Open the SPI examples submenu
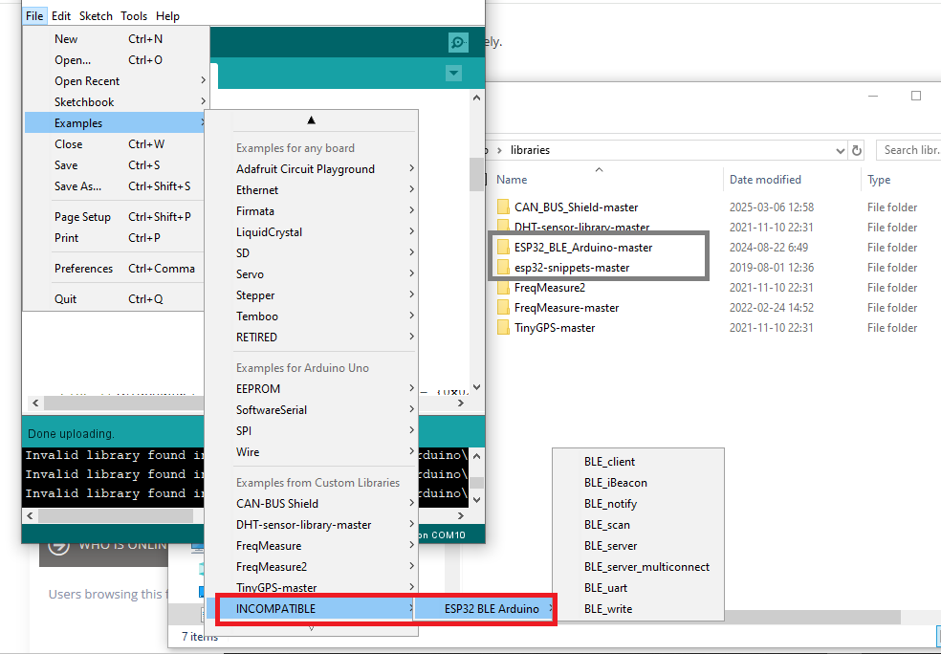This screenshot has width=941, height=654. click(x=312, y=431)
